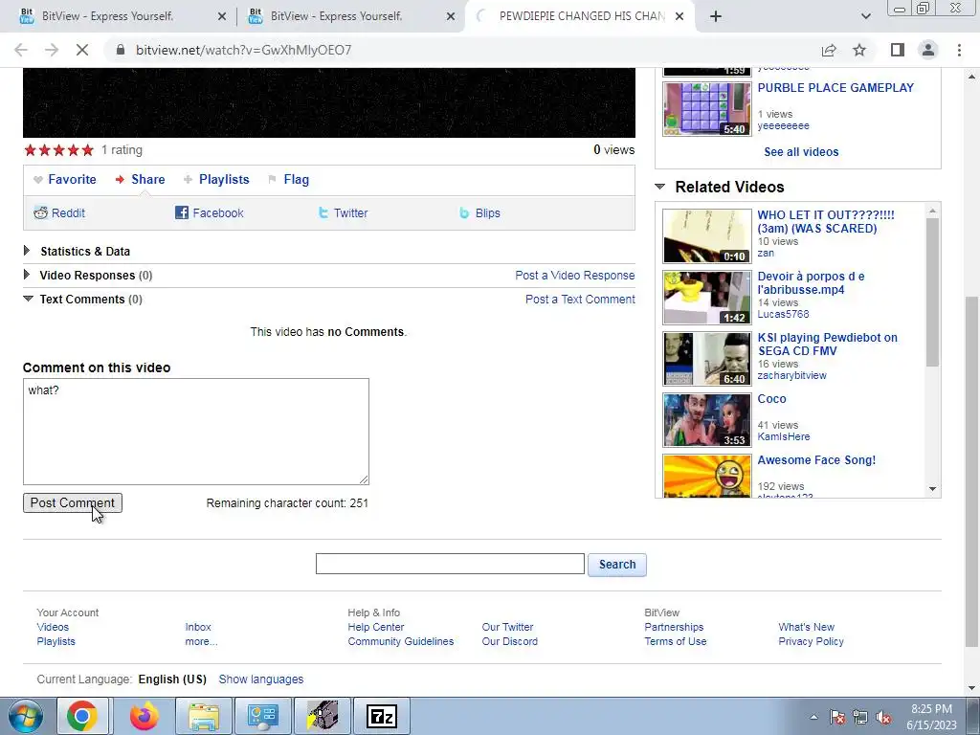Open a new tab with the plus button

click(716, 16)
